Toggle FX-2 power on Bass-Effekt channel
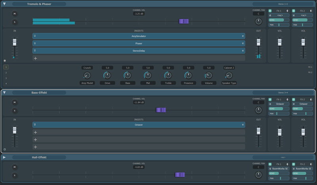This screenshot has width=317, height=185. click(294, 99)
